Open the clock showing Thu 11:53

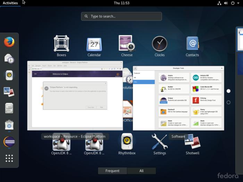point(121,3)
